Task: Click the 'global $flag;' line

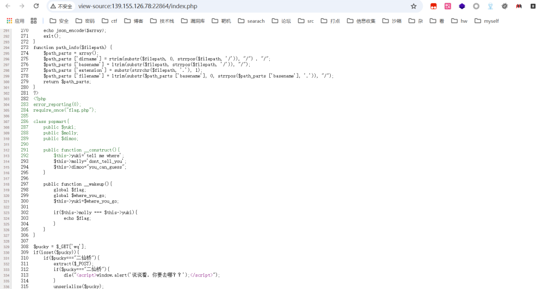Action: (x=70, y=190)
